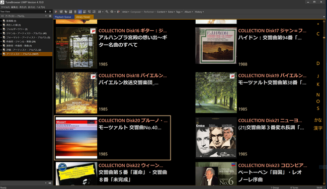Expand the highlighted アーティスト - アルバム node arrow
Image resolution: width=327 pixels, height=189 pixels.
[x=1, y=54]
